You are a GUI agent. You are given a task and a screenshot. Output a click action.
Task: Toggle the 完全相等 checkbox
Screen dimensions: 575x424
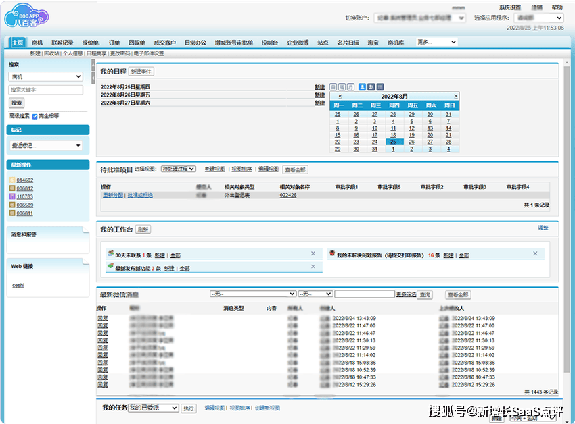click(x=35, y=116)
